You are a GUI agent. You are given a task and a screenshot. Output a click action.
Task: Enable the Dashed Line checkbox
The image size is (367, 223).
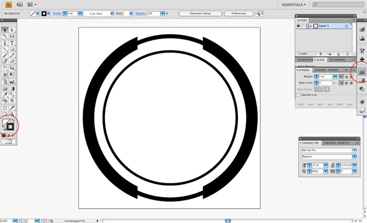(298, 95)
